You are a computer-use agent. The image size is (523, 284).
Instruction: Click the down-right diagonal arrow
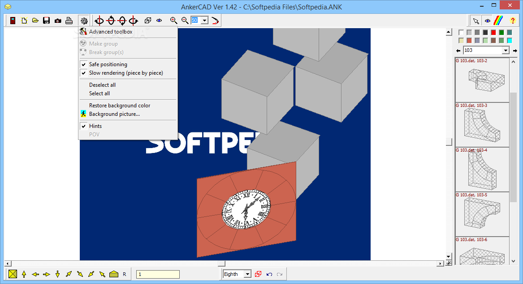[80, 274]
